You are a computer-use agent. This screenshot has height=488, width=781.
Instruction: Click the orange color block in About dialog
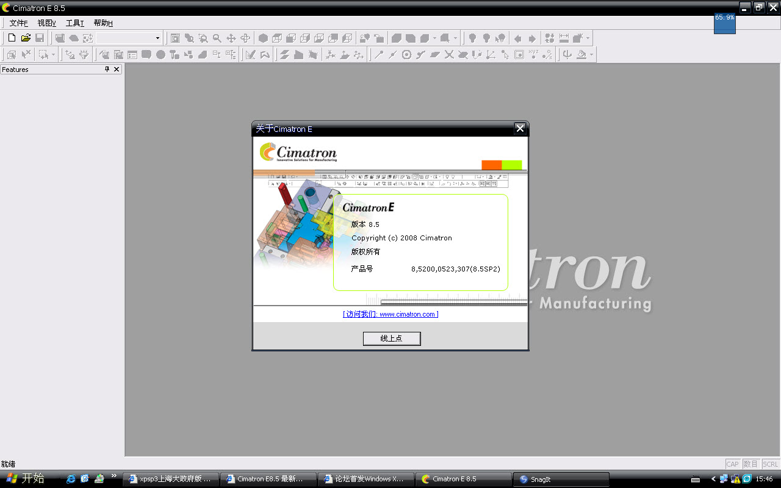pos(491,165)
